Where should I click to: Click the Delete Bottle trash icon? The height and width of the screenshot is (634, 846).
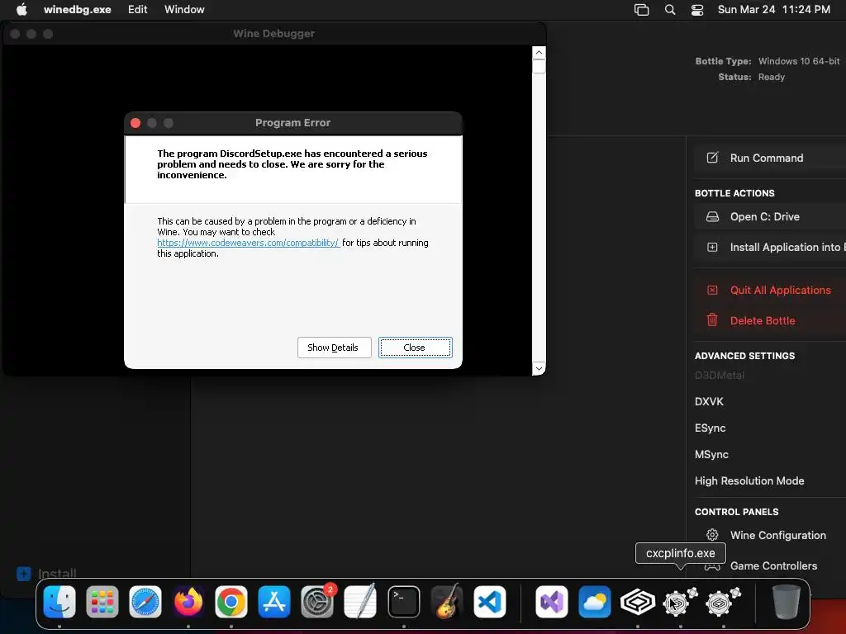[712, 319]
